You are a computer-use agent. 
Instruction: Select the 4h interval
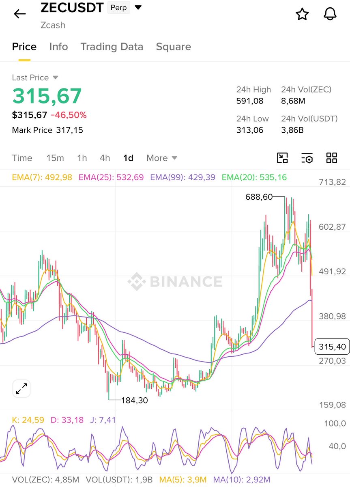click(105, 158)
